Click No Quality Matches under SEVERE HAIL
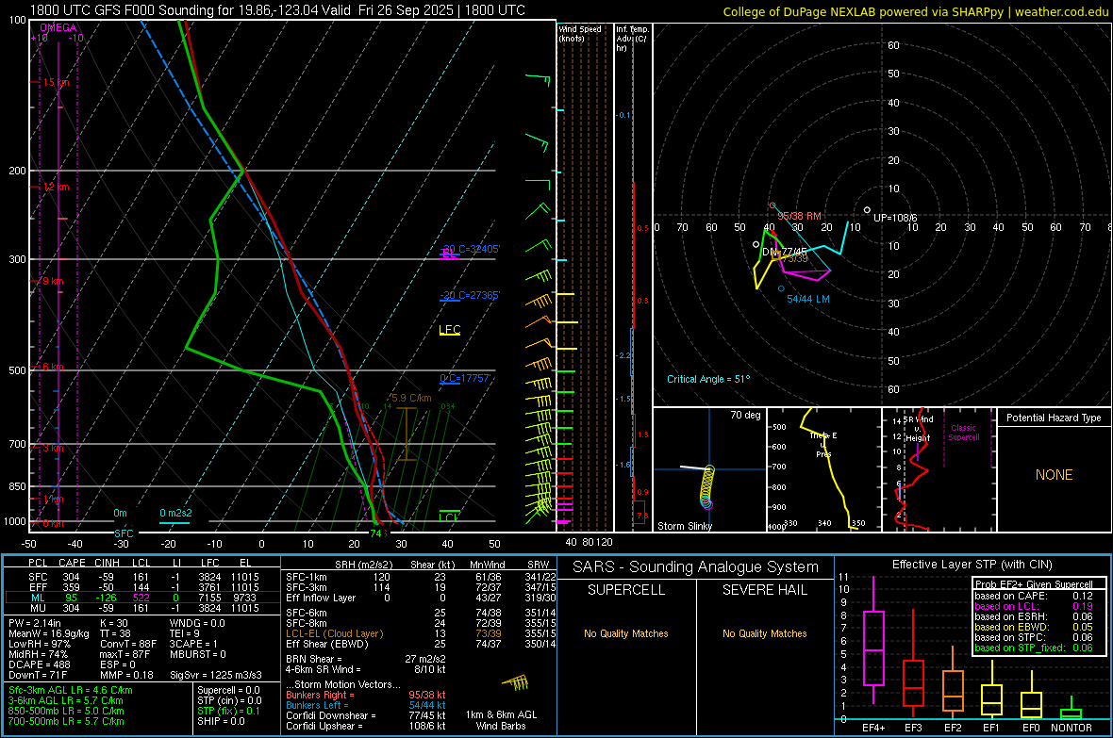 pos(764,633)
